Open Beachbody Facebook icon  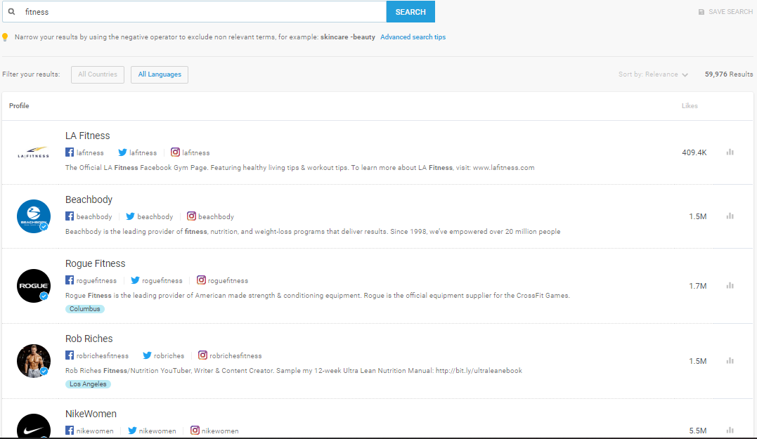(70, 216)
